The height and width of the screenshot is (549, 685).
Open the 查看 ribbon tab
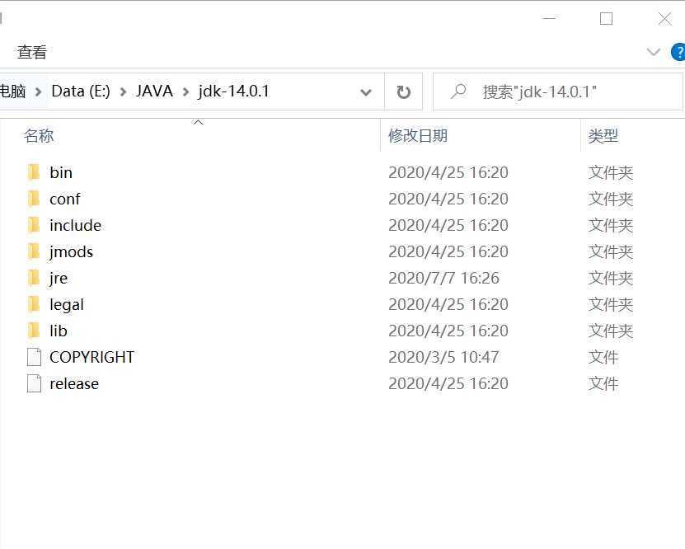pos(32,53)
